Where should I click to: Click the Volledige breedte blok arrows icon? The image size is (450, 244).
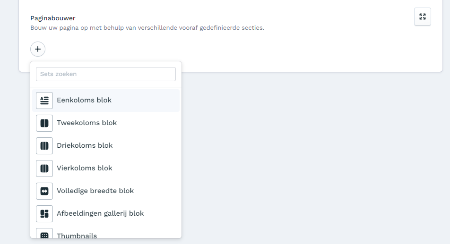(44, 191)
